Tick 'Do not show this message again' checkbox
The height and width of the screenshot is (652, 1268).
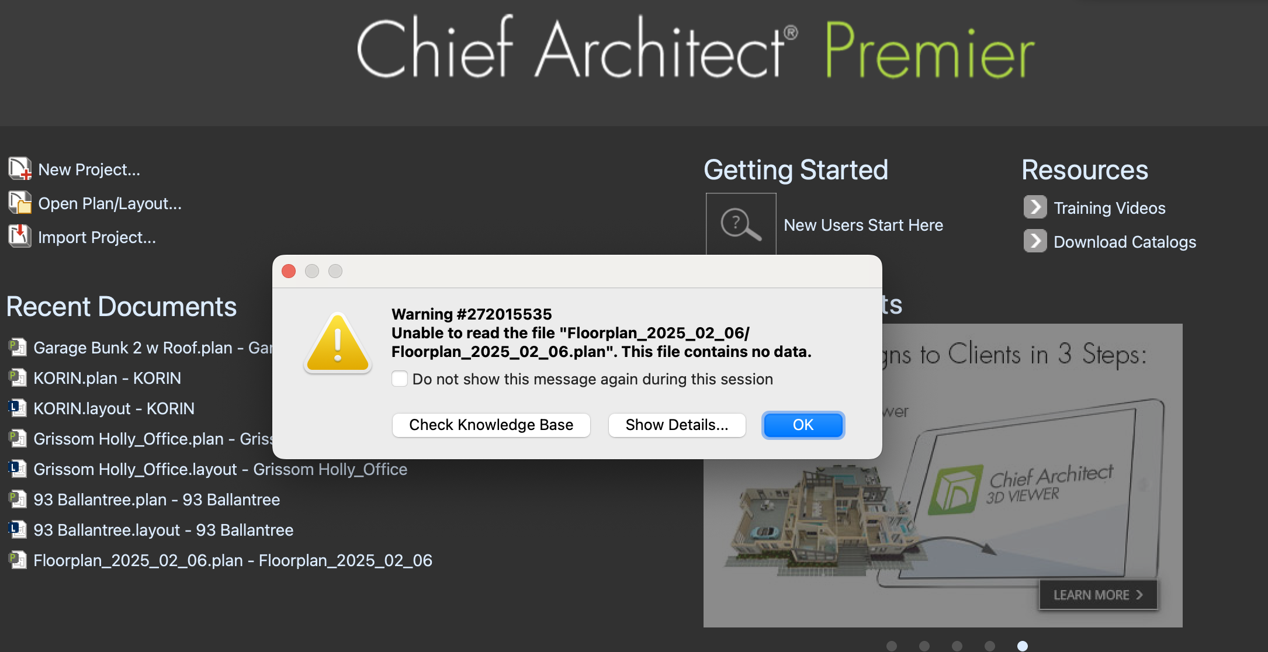(x=400, y=379)
